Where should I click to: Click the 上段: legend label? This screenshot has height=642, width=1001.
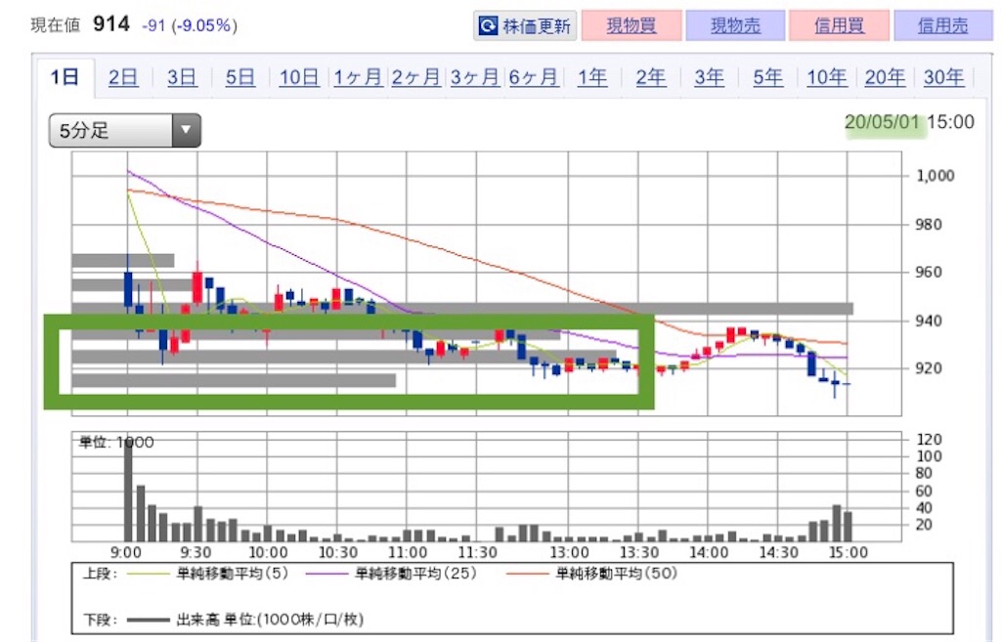(101, 573)
